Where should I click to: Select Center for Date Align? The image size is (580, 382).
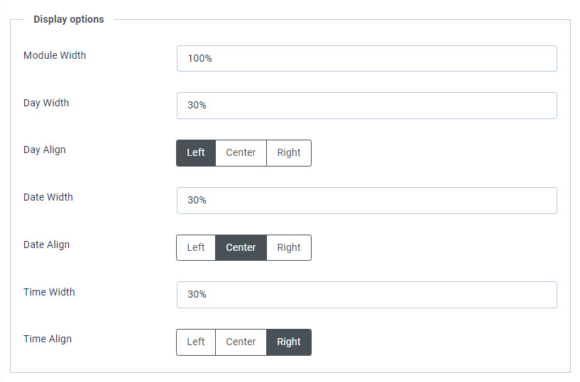[241, 248]
